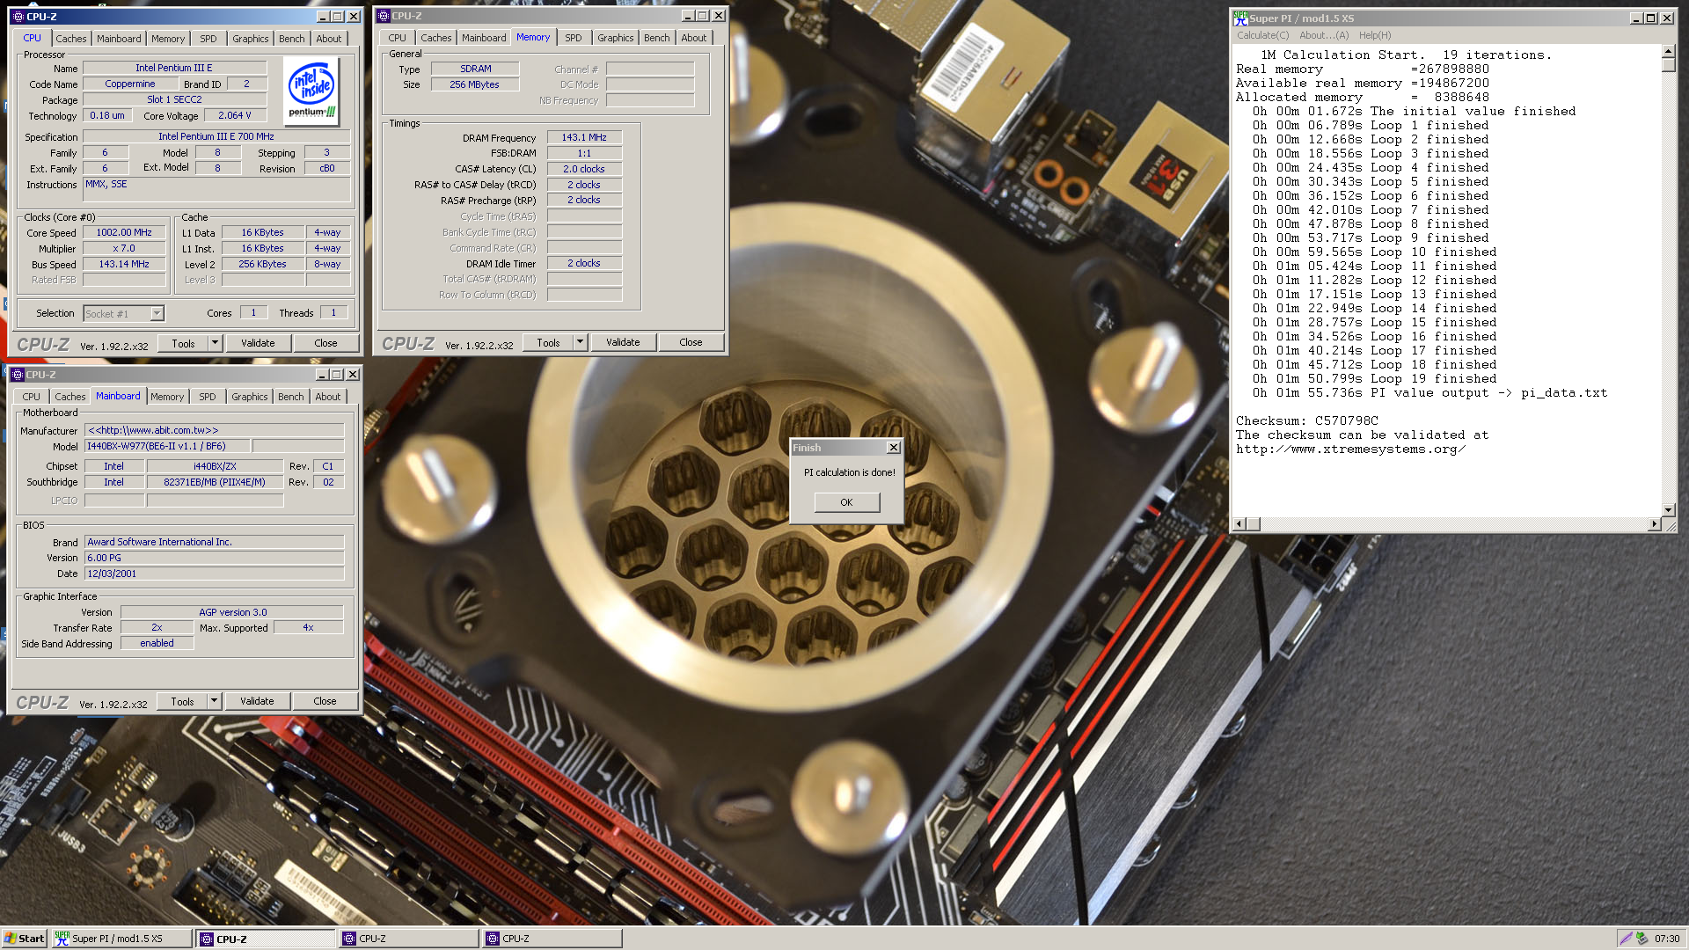Viewport: 1689px width, 950px height.
Task: Open About tab in Mainboard window
Action: click(328, 397)
